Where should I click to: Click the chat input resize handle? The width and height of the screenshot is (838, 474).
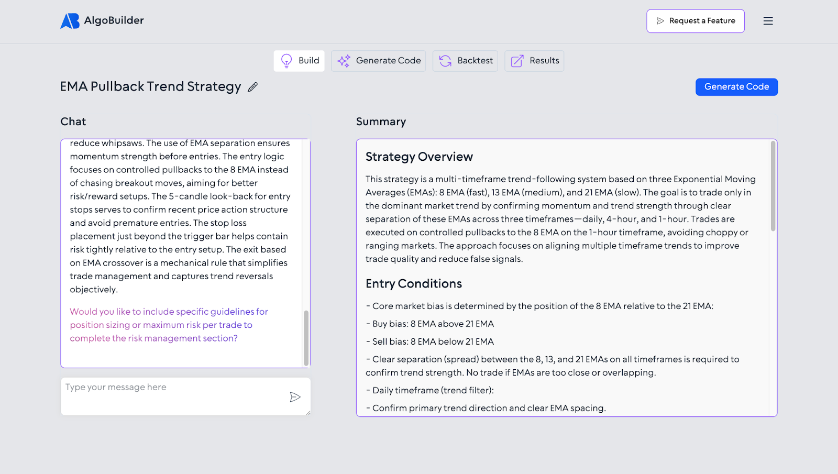coord(308,413)
